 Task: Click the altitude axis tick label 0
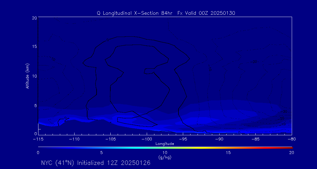[x=36, y=133]
